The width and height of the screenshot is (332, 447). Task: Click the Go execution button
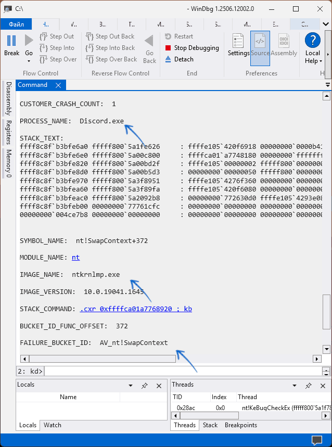pyautogui.click(x=29, y=45)
